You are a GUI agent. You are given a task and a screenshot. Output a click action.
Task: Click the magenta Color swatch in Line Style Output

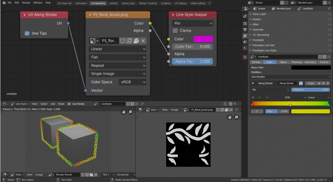pos(203,39)
